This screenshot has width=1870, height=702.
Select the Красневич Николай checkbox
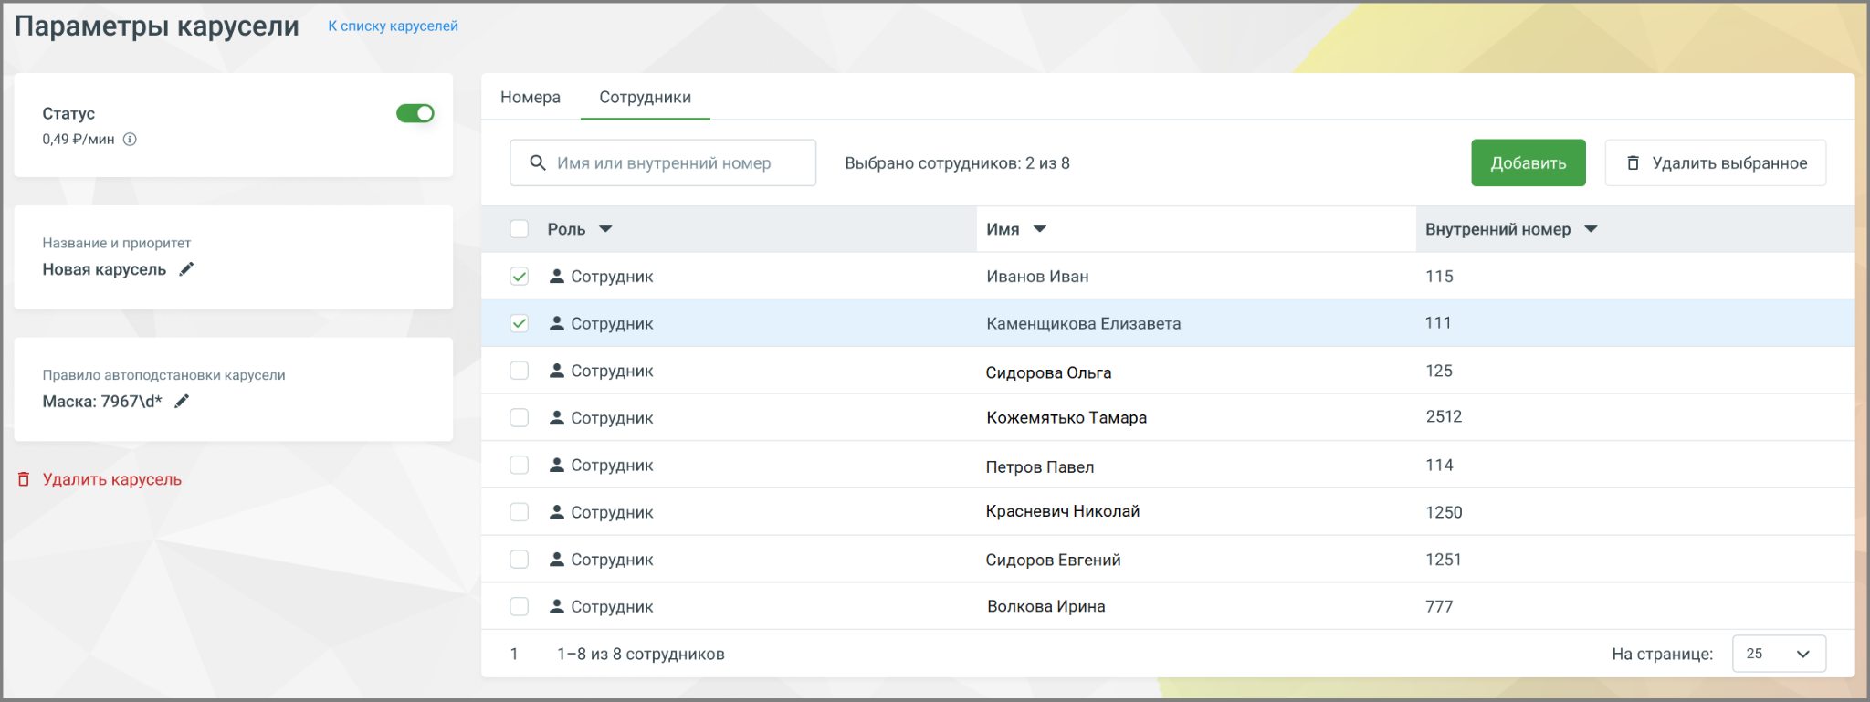(520, 512)
